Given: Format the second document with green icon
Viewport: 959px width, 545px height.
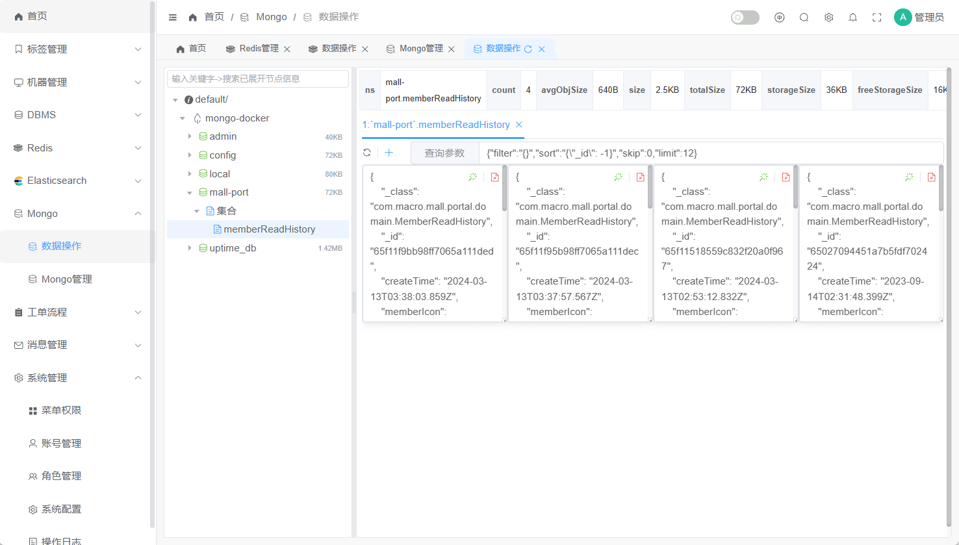Looking at the screenshot, I should point(618,177).
